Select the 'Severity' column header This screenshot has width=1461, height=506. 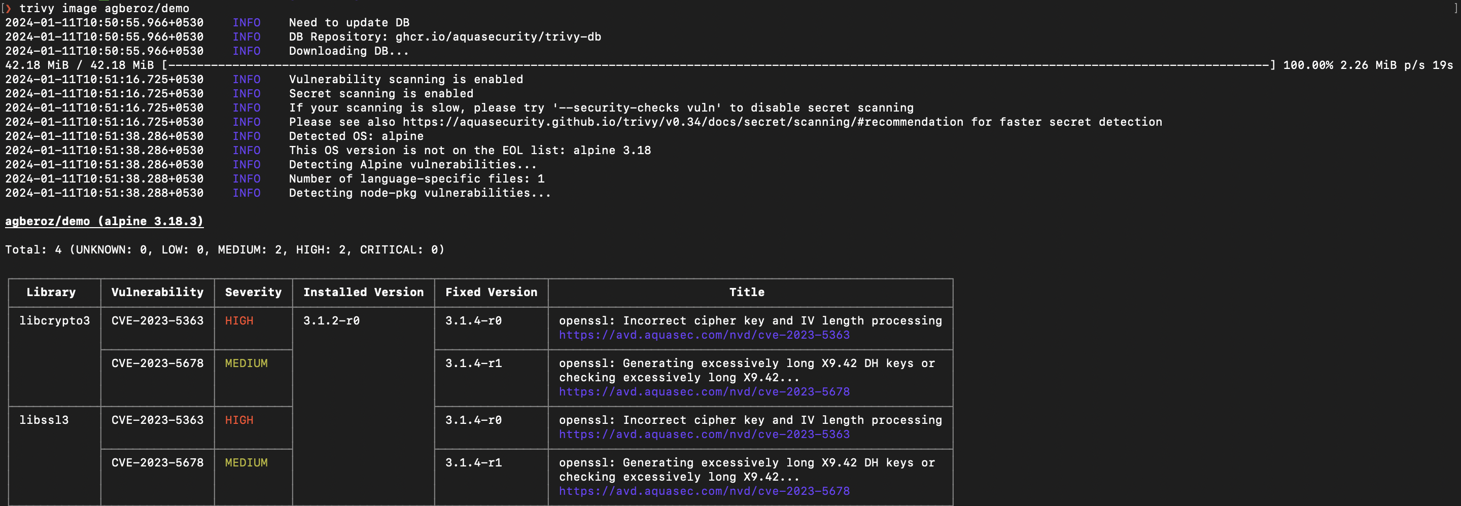coord(253,292)
